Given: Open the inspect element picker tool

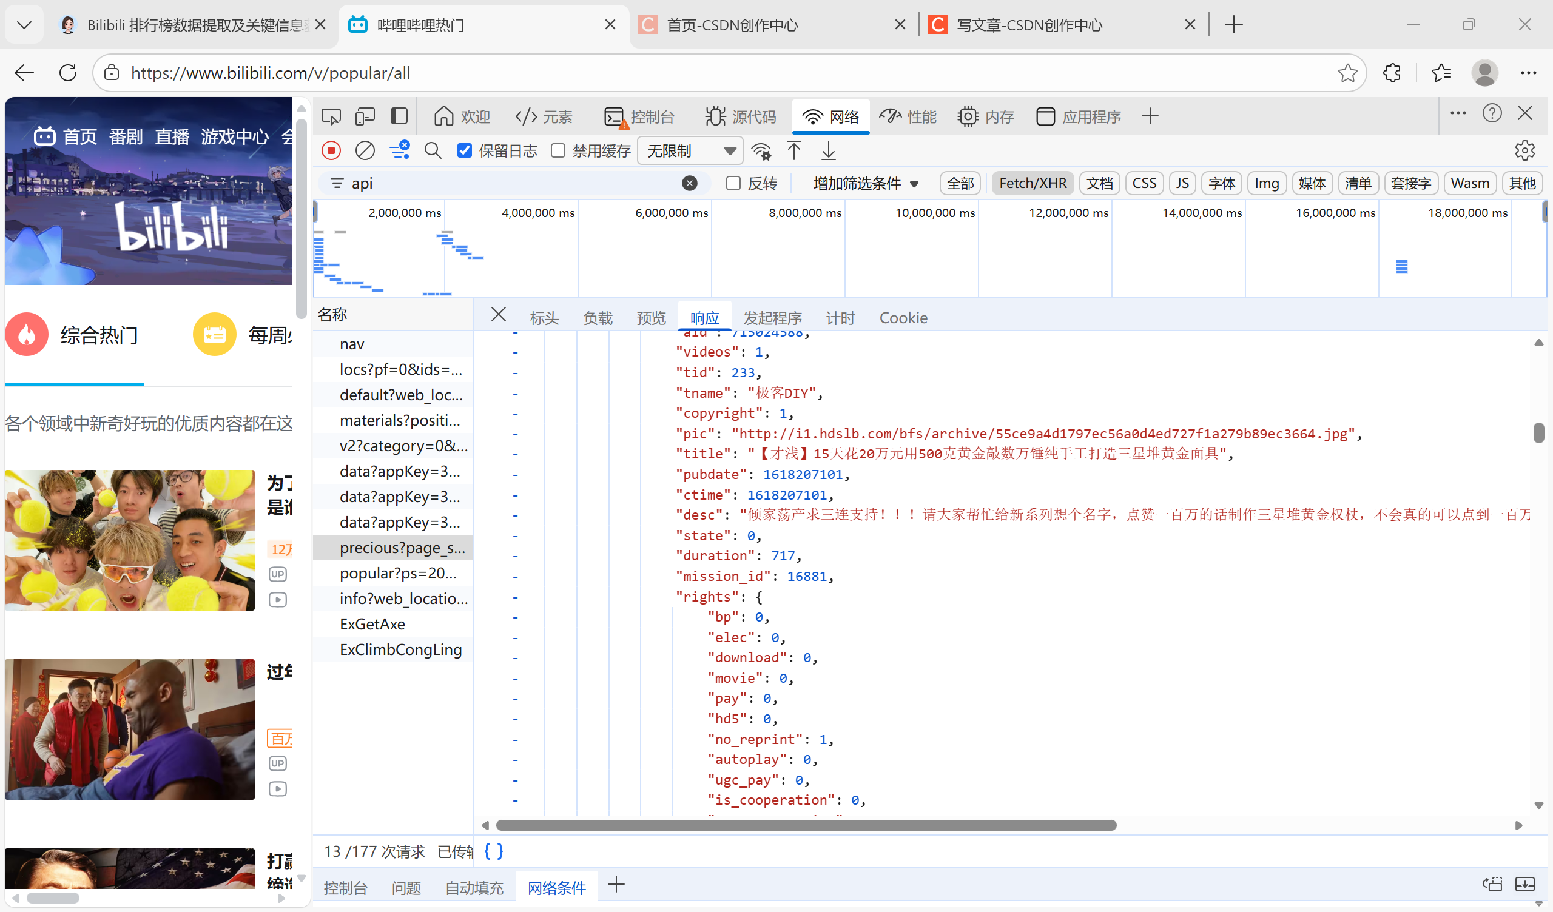Looking at the screenshot, I should click(x=331, y=116).
